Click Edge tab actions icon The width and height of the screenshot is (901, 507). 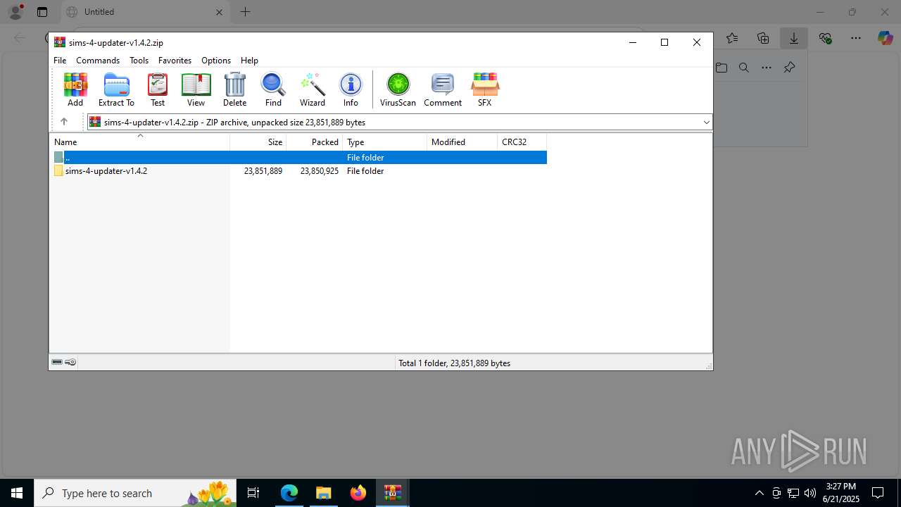click(x=42, y=12)
